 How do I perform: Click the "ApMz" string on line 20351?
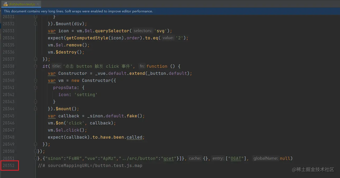click(x=108, y=158)
